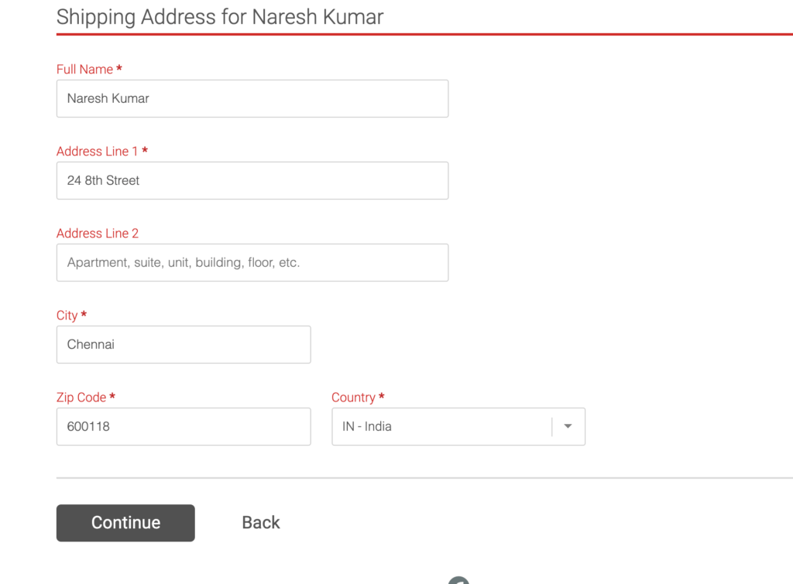Focus the Full Name field with Naresh Kumar
793x584 pixels.
tap(252, 98)
